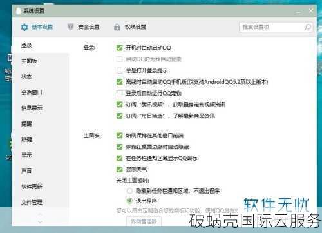Select 热键 in the sidebar
The width and height of the screenshot is (322, 233).
click(26, 139)
